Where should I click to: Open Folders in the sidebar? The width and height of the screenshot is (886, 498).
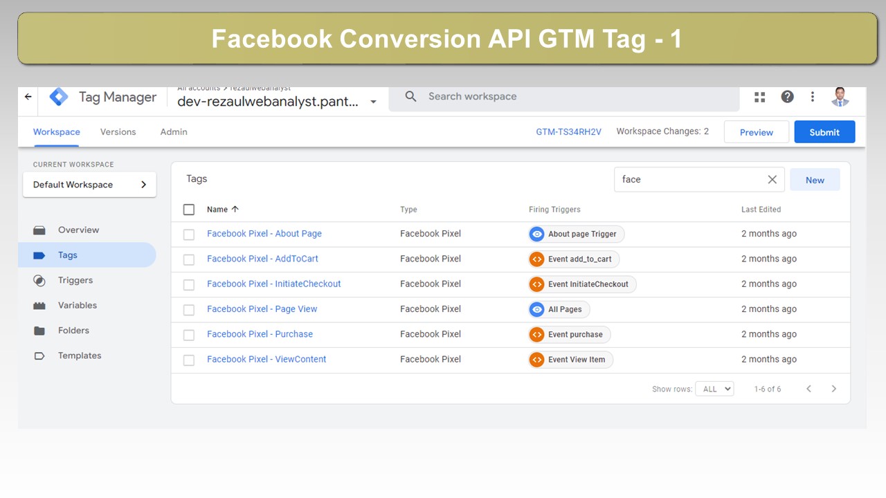click(73, 331)
